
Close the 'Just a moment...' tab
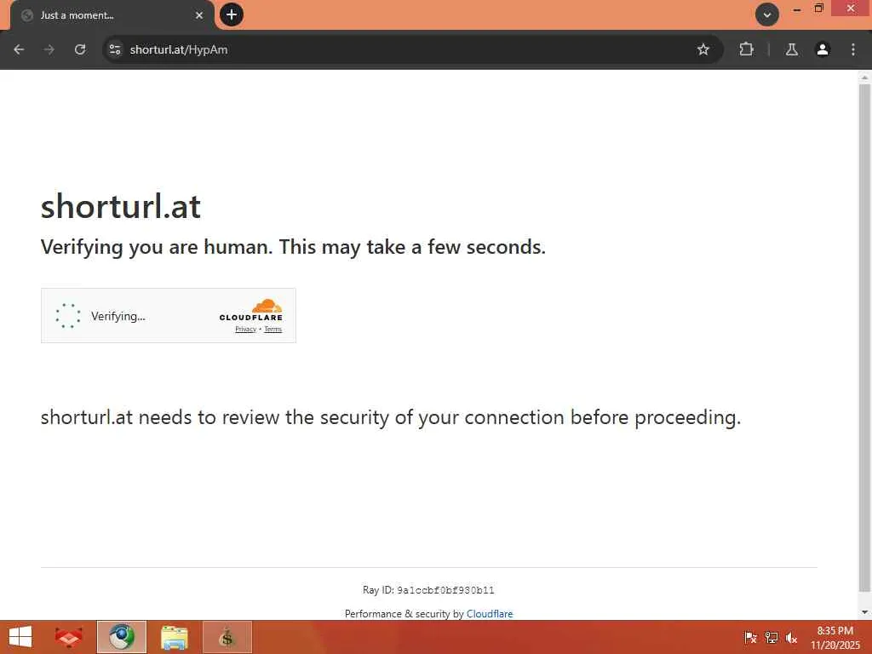[x=199, y=15]
